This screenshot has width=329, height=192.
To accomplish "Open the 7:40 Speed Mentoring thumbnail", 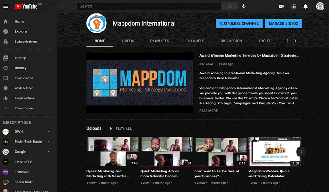I will [113, 151].
